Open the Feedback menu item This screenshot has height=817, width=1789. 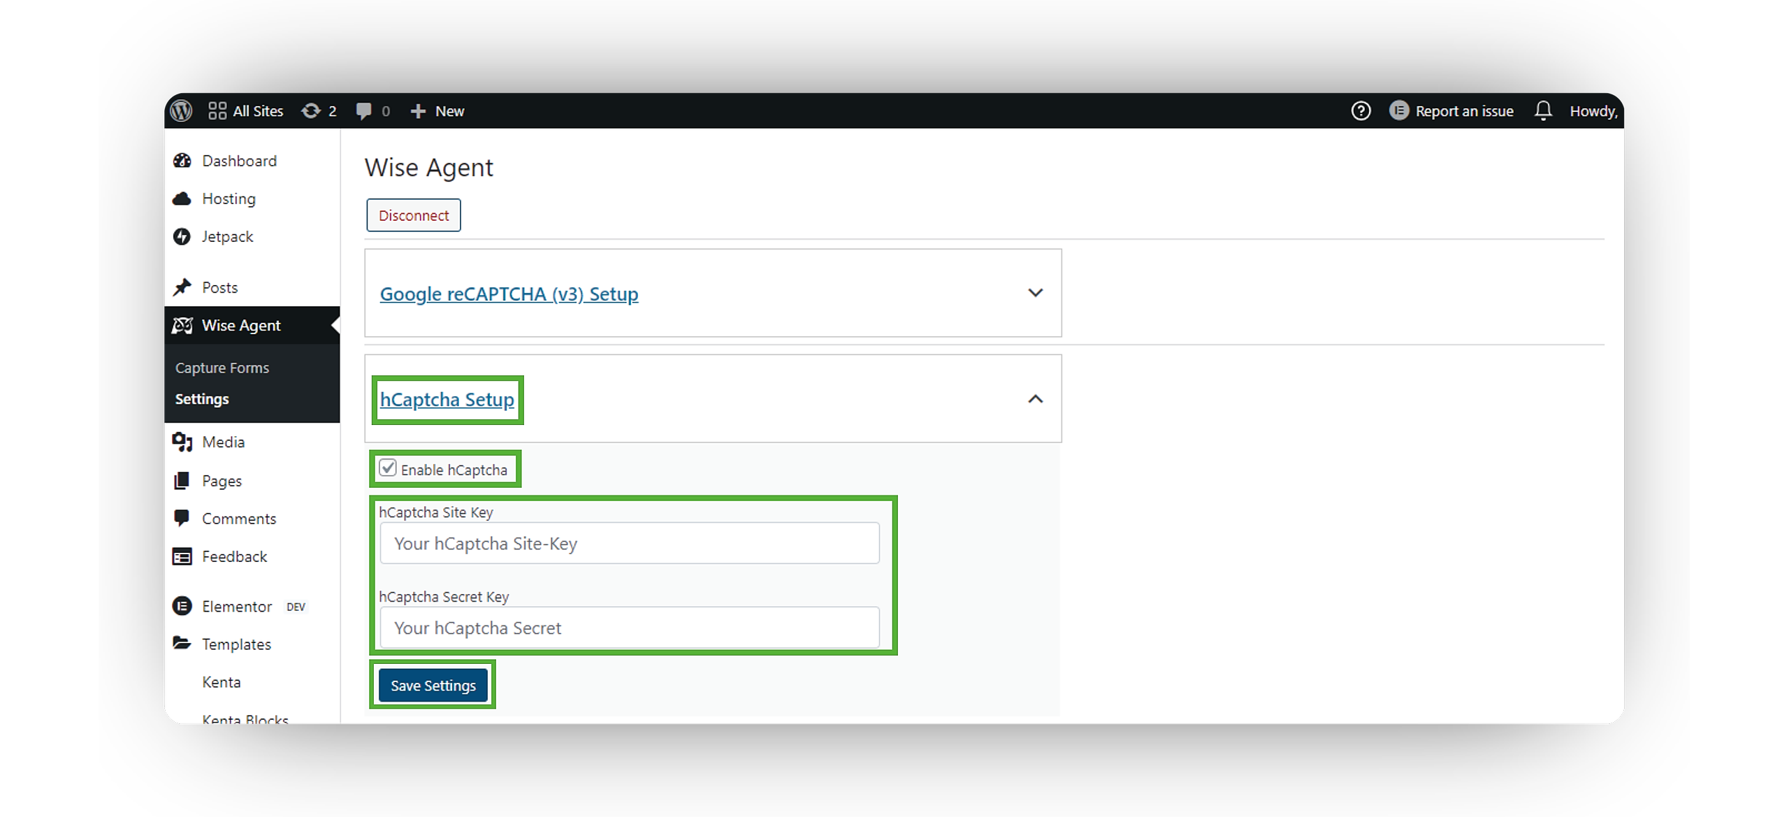pyautogui.click(x=234, y=556)
